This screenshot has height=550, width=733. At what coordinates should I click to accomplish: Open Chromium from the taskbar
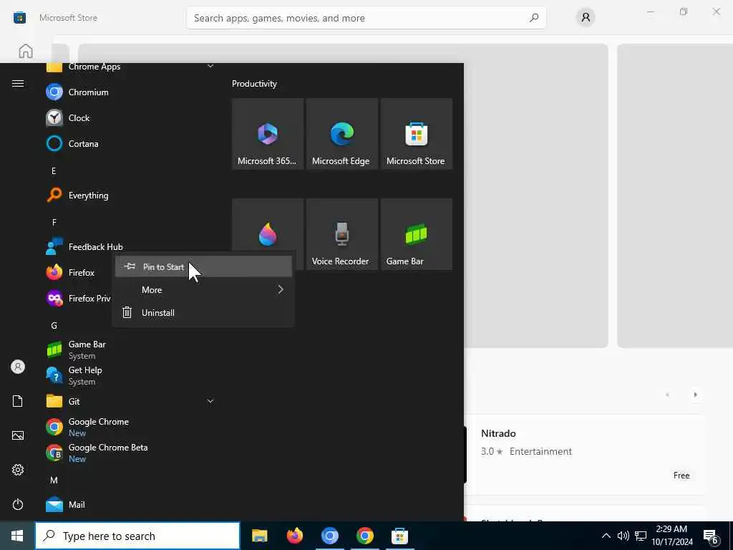coord(329,536)
